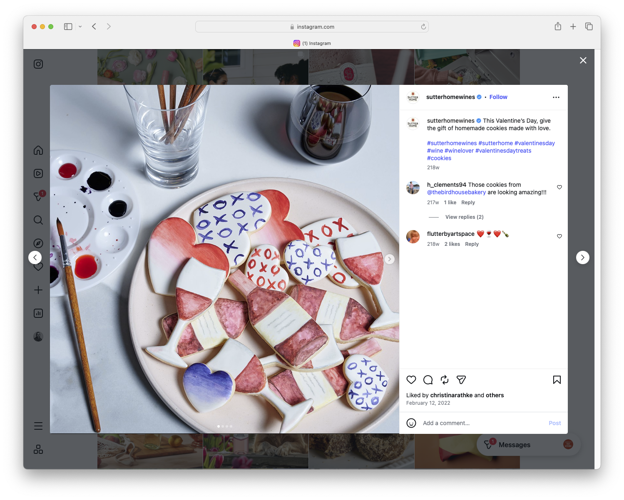Open notifications with the heart sidebar icon
624x500 pixels.
coord(38,267)
